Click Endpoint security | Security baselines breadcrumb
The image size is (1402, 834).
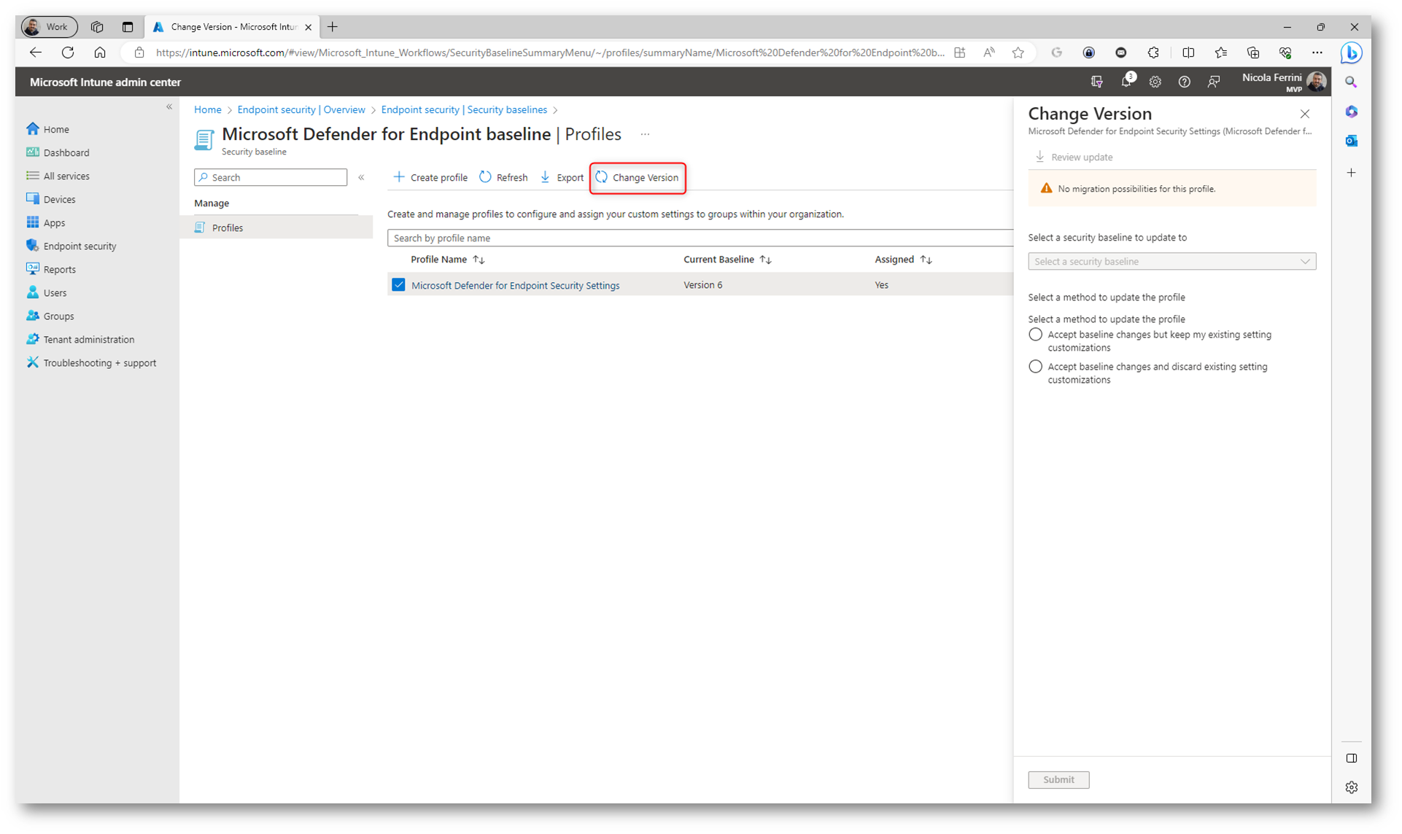(x=464, y=109)
